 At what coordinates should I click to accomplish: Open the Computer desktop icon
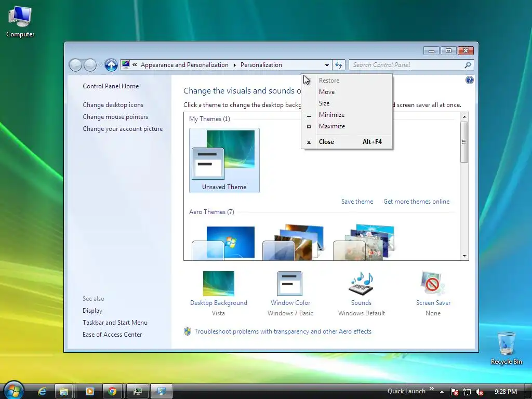click(20, 22)
